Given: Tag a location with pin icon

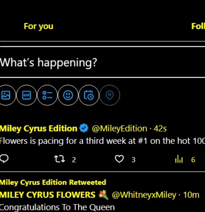Looking at the screenshot, I should 109,95.
